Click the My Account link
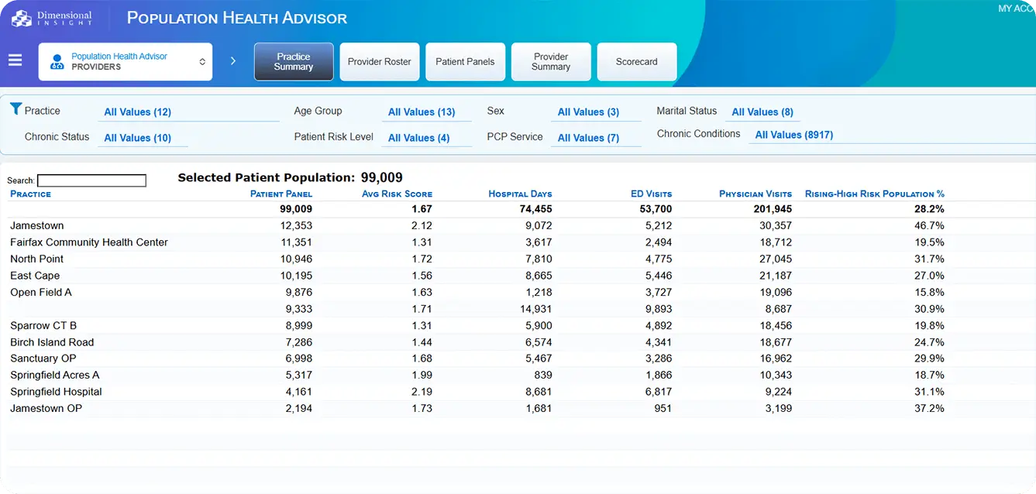 (1016, 9)
